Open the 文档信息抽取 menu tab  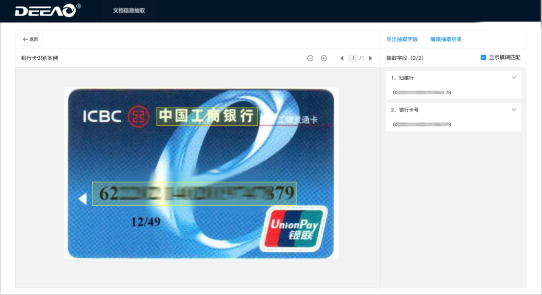(x=129, y=11)
